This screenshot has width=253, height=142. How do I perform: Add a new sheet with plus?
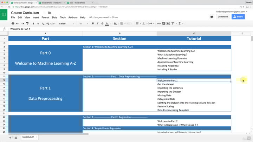click(x=10, y=138)
